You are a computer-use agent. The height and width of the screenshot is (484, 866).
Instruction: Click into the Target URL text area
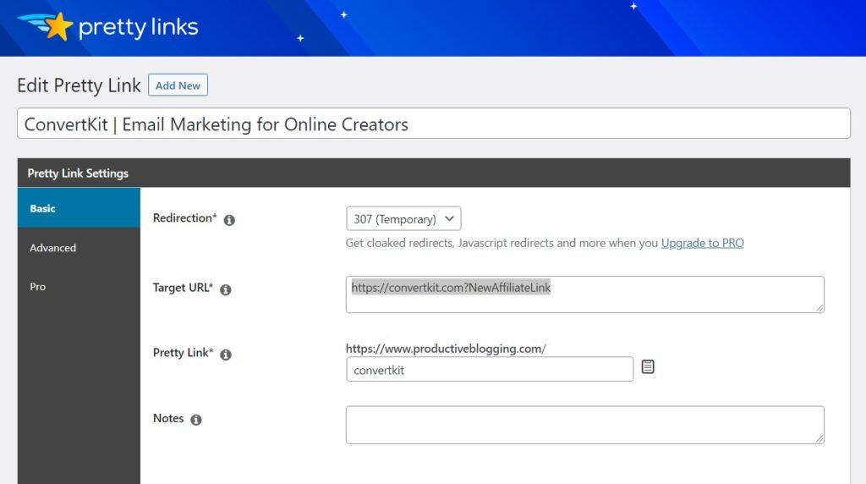coord(585,294)
